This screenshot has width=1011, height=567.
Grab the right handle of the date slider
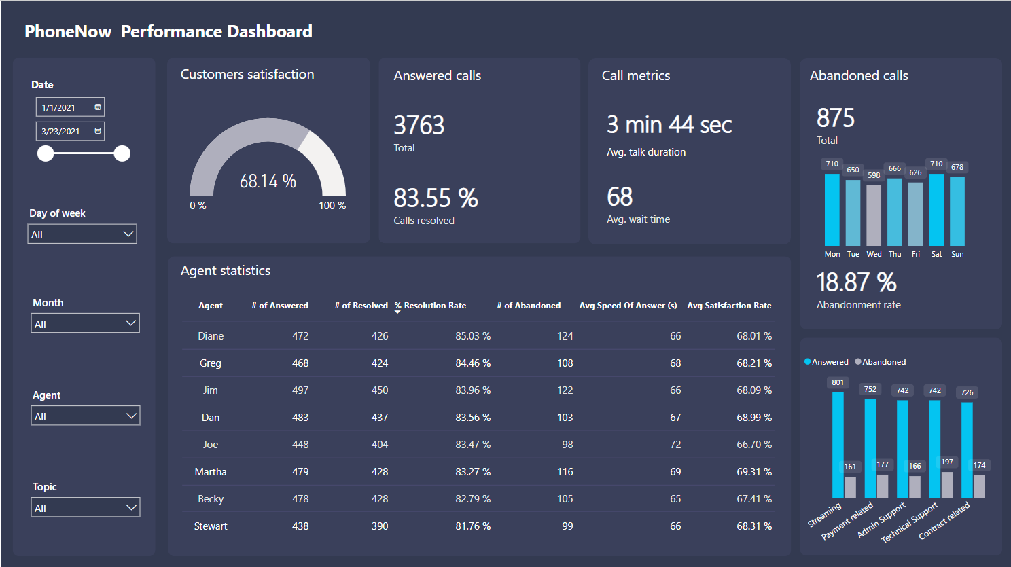[122, 153]
